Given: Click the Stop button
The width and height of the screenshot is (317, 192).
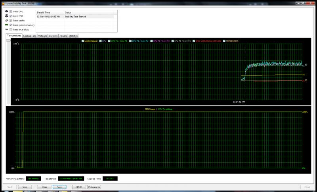Looking at the screenshot, I should [x=25, y=187].
